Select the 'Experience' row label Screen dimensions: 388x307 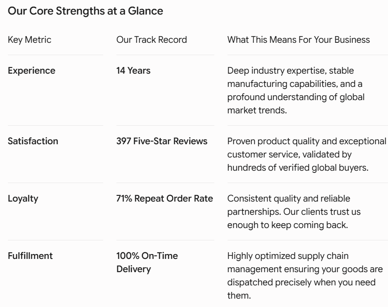(x=31, y=71)
